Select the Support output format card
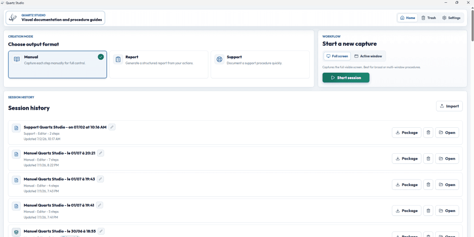Screen dimensions: 474x237 [x=260, y=64]
